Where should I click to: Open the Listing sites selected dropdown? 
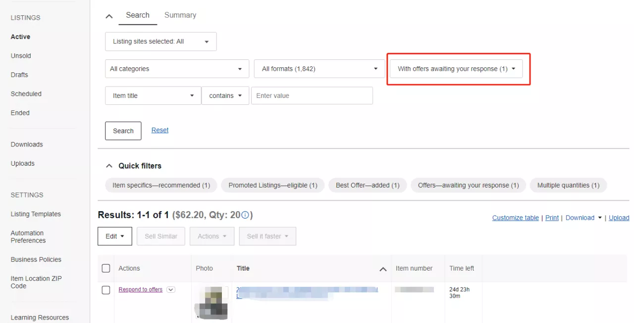coord(160,42)
